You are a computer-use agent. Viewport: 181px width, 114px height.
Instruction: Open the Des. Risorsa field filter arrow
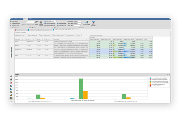pos(87,39)
